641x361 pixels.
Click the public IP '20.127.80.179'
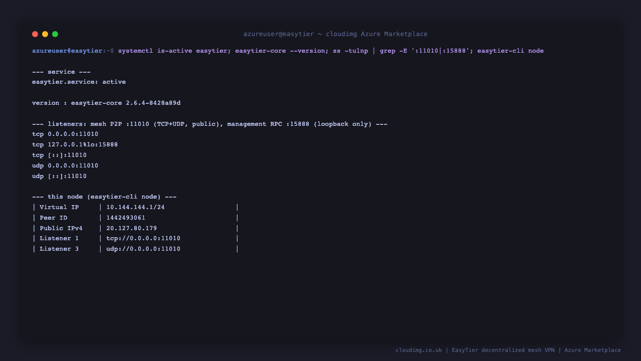[132, 228]
